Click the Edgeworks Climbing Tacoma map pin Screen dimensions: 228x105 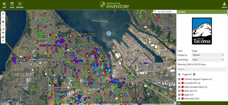coord(35,56)
